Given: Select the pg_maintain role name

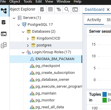Looking at the screenshot, I should click(46, 93).
